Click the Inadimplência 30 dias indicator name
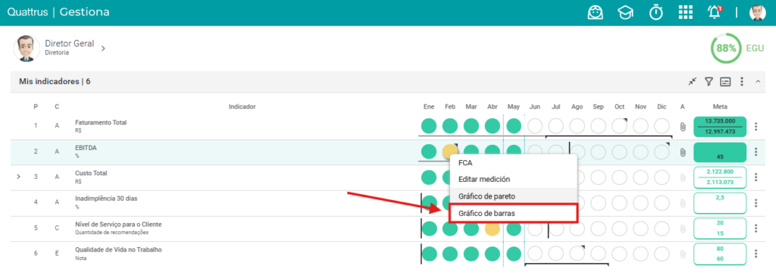 point(106,199)
